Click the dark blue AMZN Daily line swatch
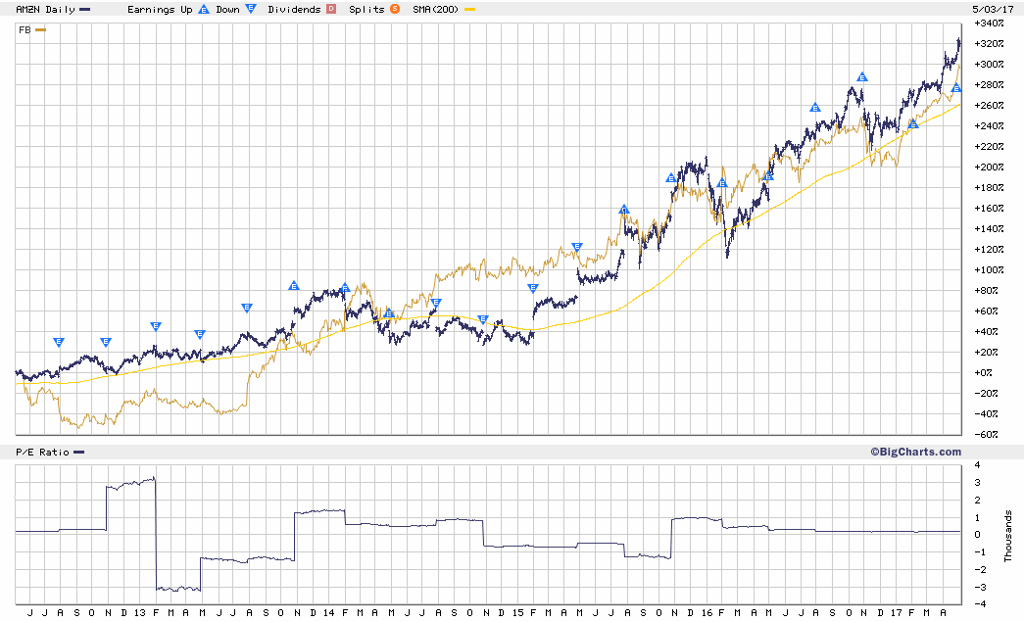This screenshot has height=622, width=1024. click(x=85, y=10)
